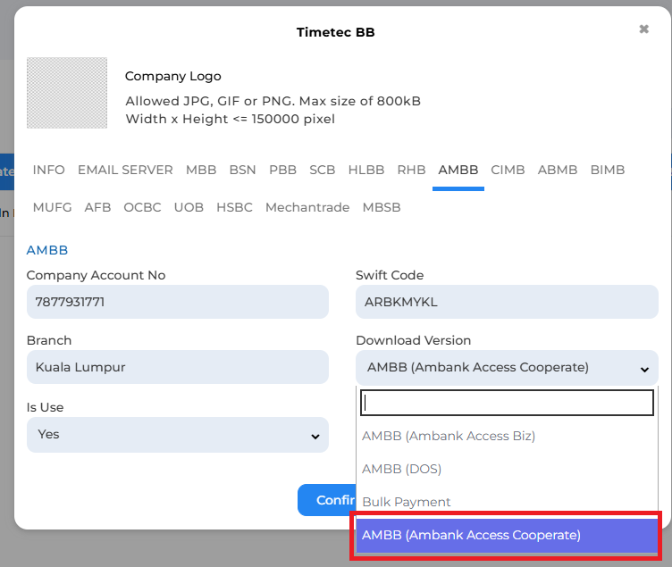The height and width of the screenshot is (567, 672).
Task: Click the Company Logo placeholder image
Action: point(67,93)
